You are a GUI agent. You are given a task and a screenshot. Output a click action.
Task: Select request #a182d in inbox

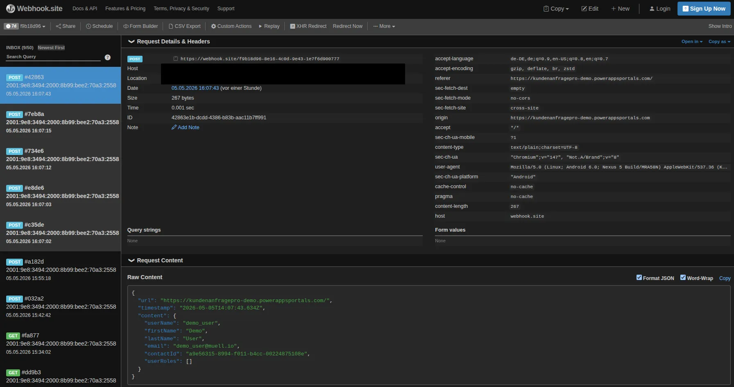[x=61, y=270]
